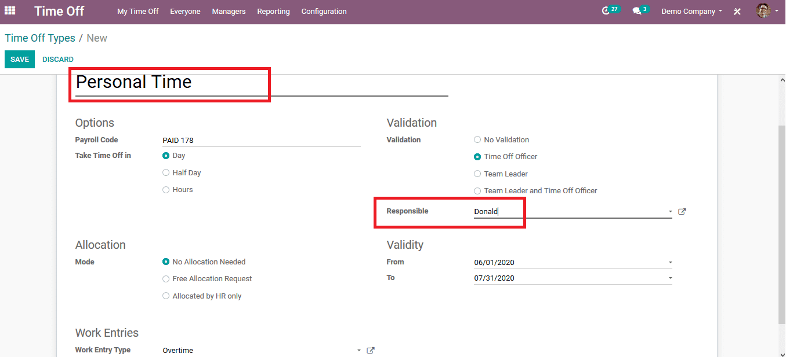The image size is (786, 357).
Task: Open the messages chat icon with 3 badge
Action: coord(640,10)
